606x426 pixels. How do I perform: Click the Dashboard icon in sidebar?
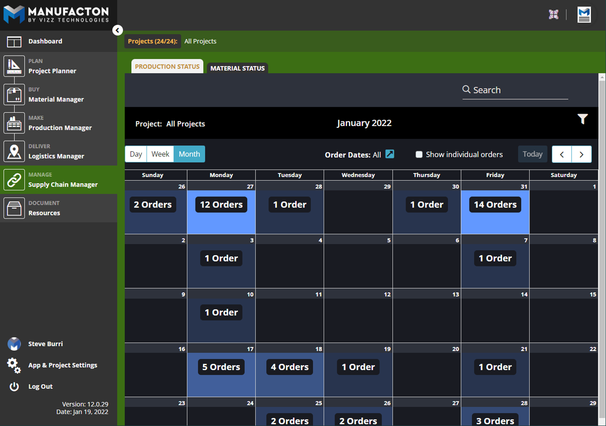click(x=14, y=42)
